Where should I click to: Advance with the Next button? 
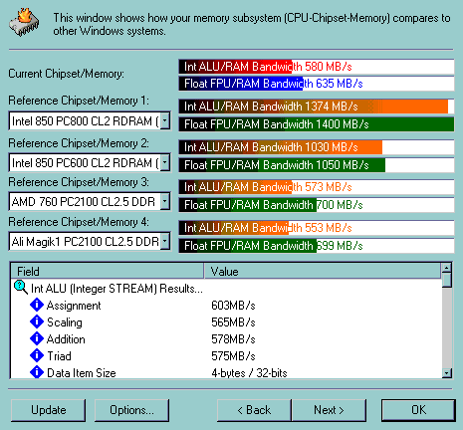click(329, 410)
